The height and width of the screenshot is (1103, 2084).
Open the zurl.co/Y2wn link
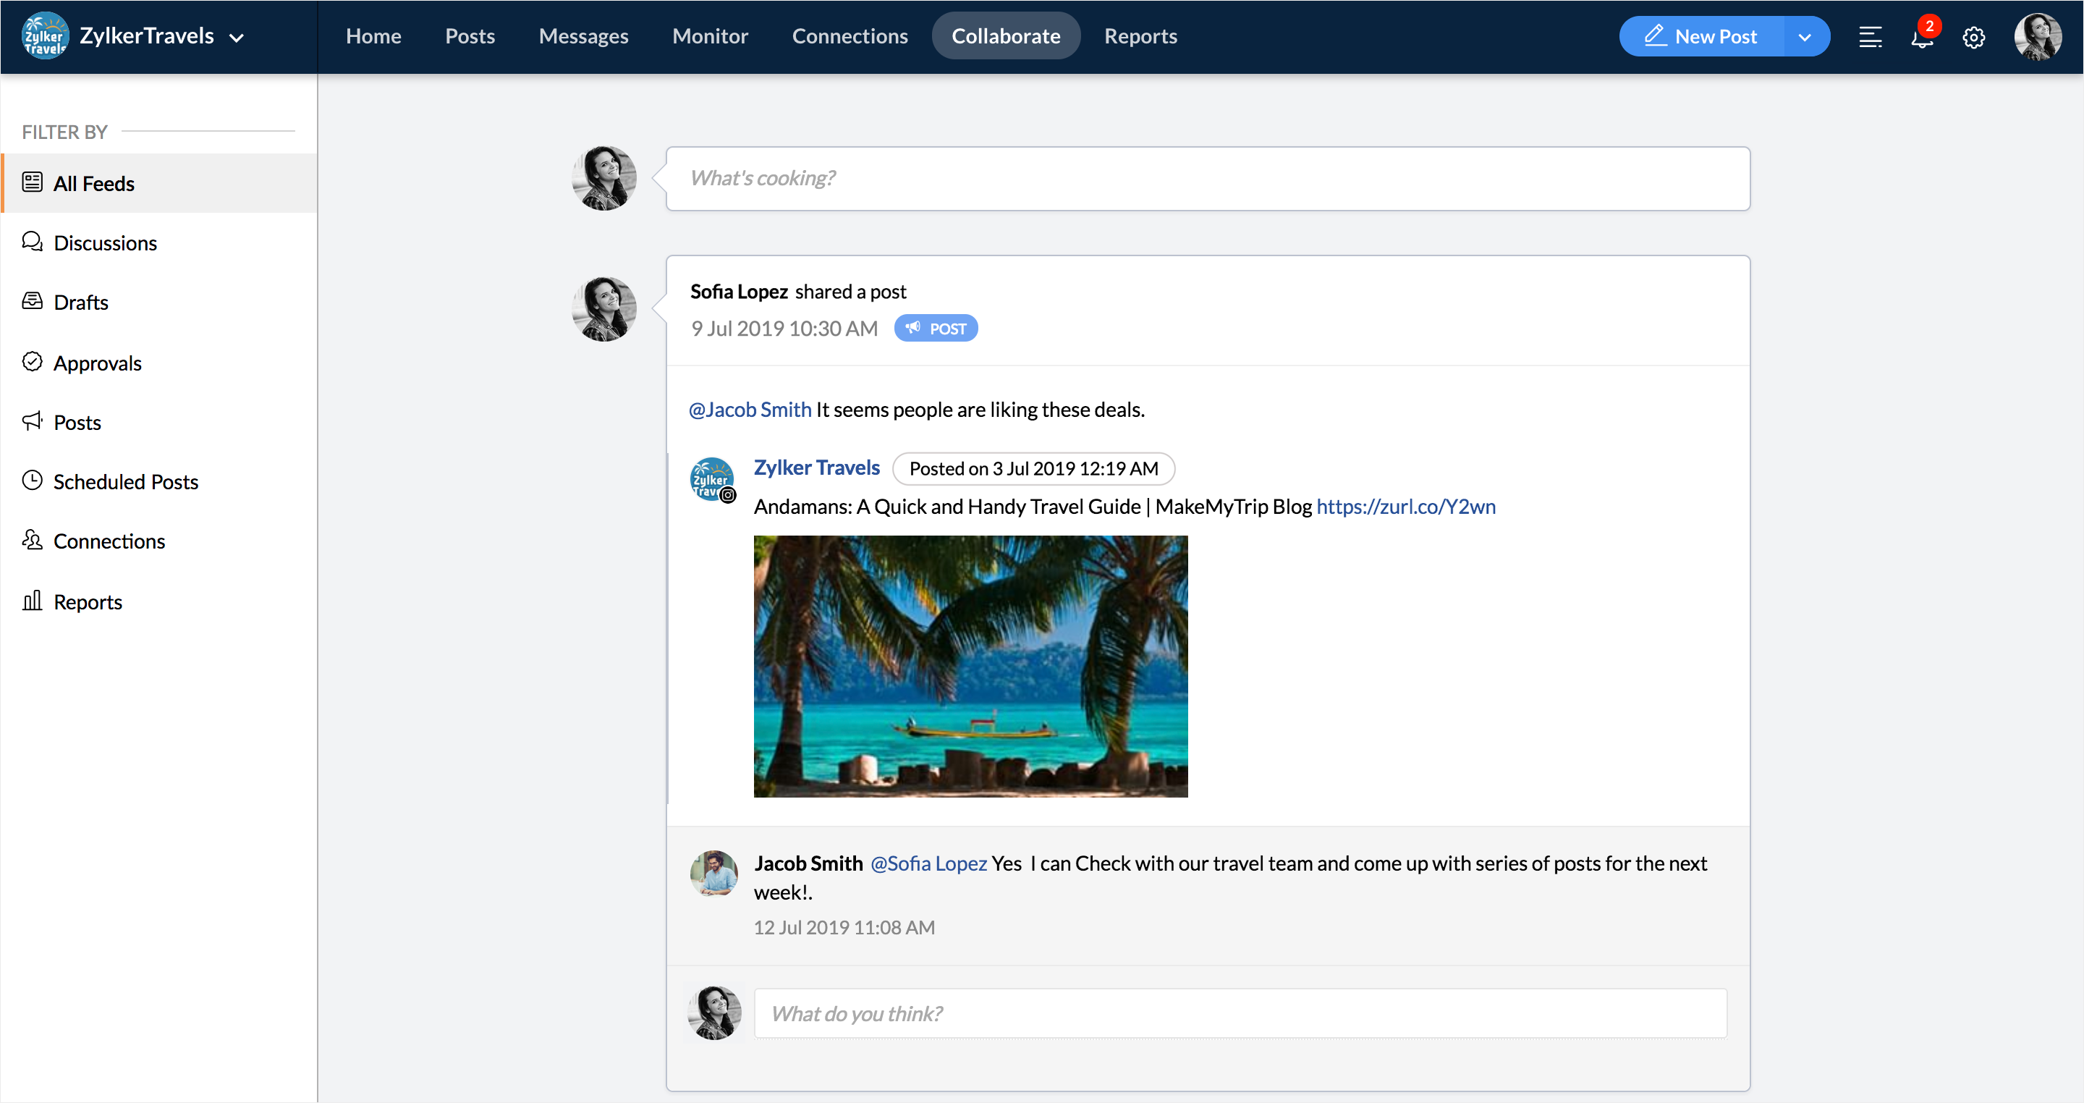click(1405, 507)
